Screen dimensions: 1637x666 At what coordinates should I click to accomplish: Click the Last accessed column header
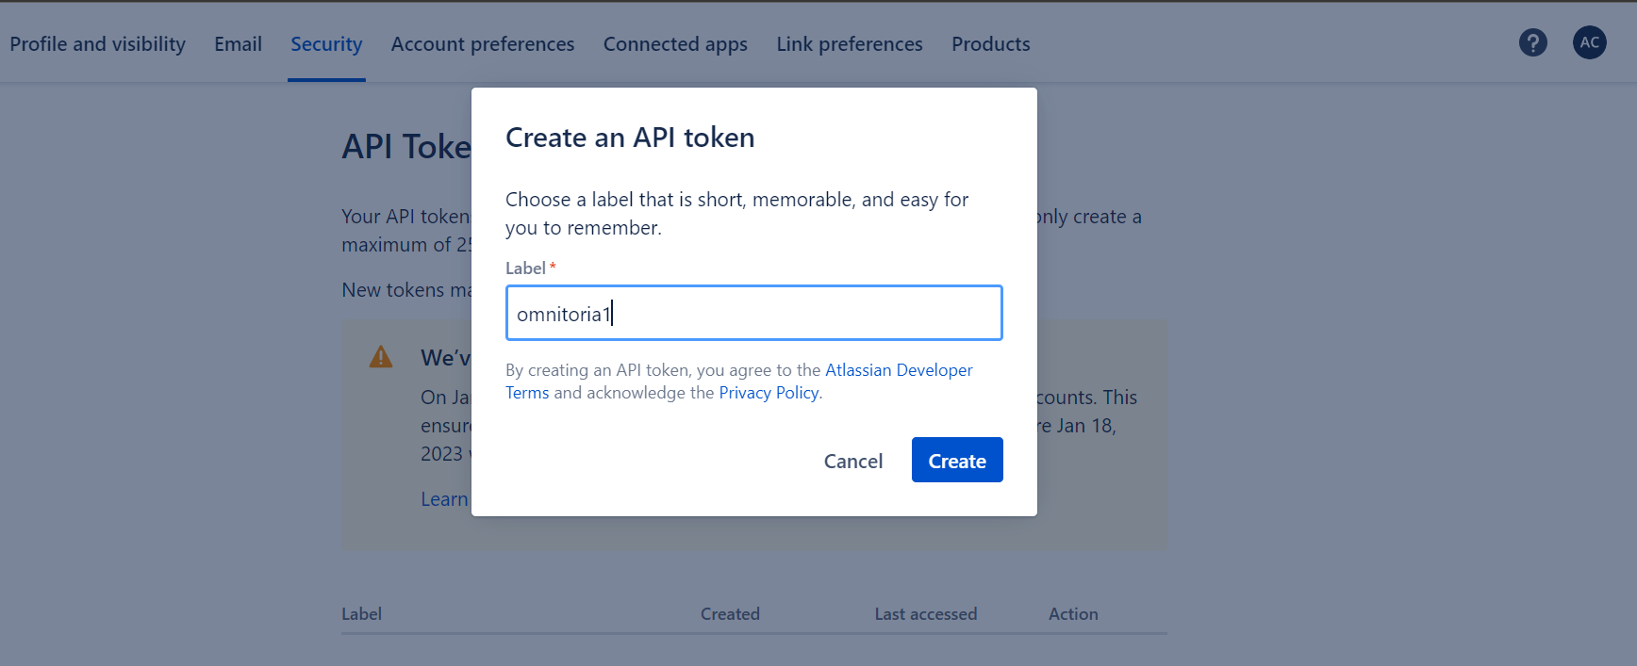925,613
